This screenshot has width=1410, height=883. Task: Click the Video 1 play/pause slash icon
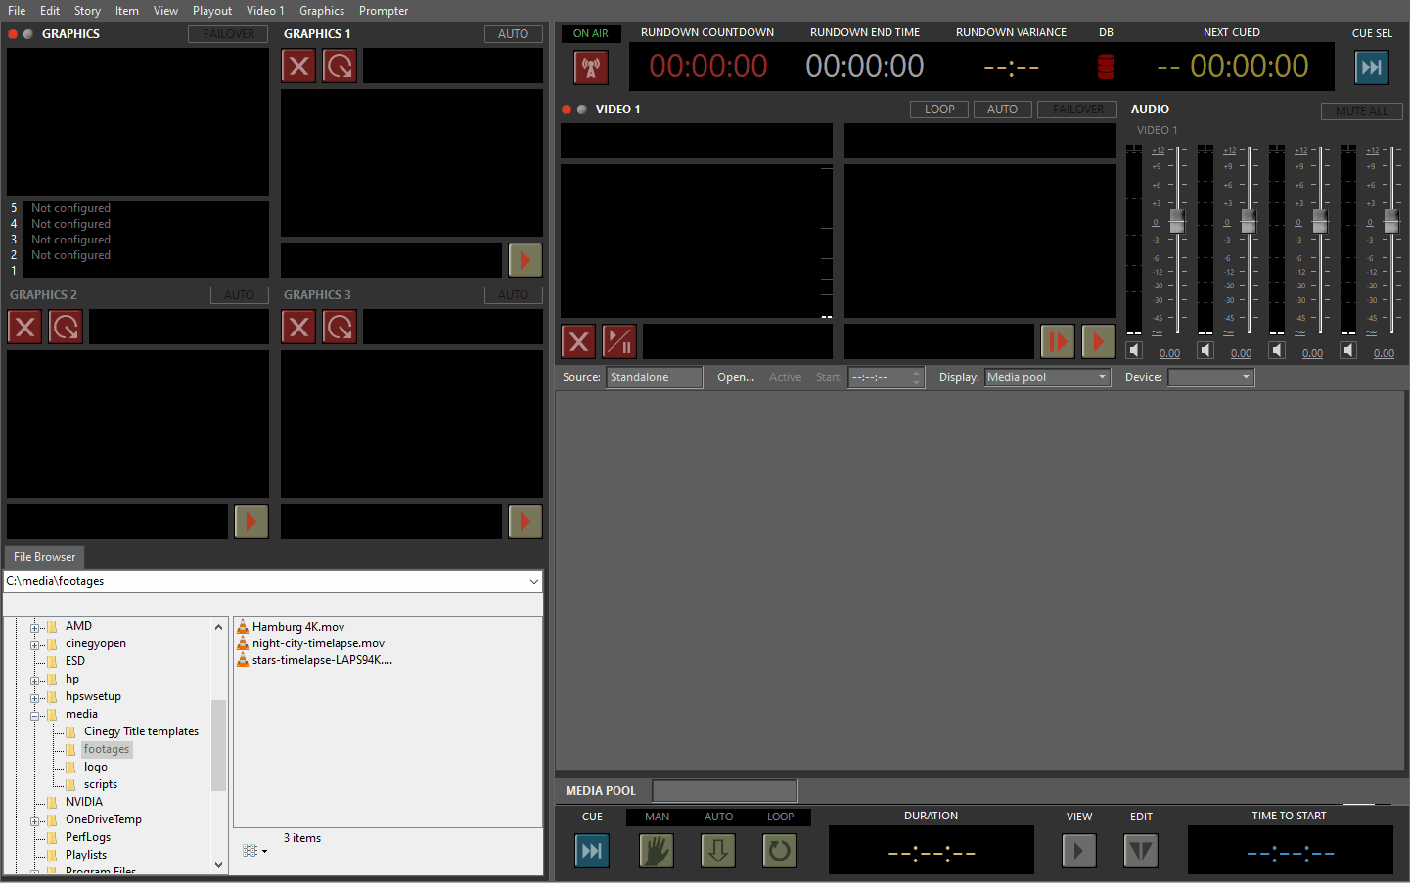point(619,341)
